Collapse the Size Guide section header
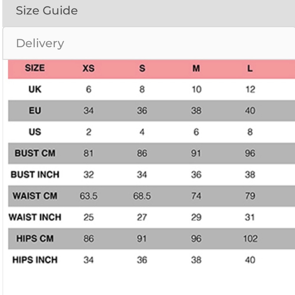This screenshot has width=295, height=295. [x=47, y=11]
